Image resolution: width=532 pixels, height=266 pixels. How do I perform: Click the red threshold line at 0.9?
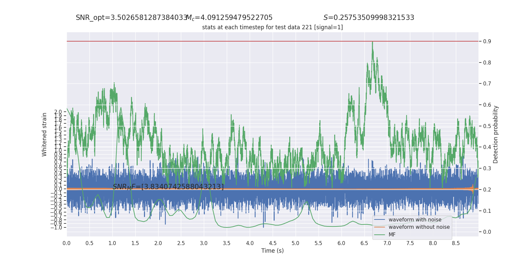click(272, 41)
